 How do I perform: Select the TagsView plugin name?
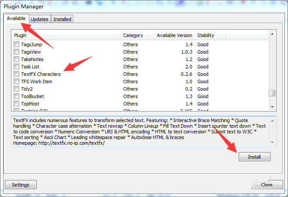click(x=31, y=52)
